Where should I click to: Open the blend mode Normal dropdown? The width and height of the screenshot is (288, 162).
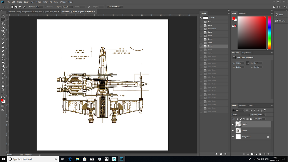tap(241, 115)
